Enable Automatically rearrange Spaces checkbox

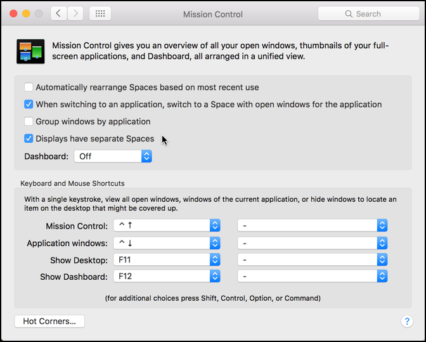pyautogui.click(x=29, y=87)
